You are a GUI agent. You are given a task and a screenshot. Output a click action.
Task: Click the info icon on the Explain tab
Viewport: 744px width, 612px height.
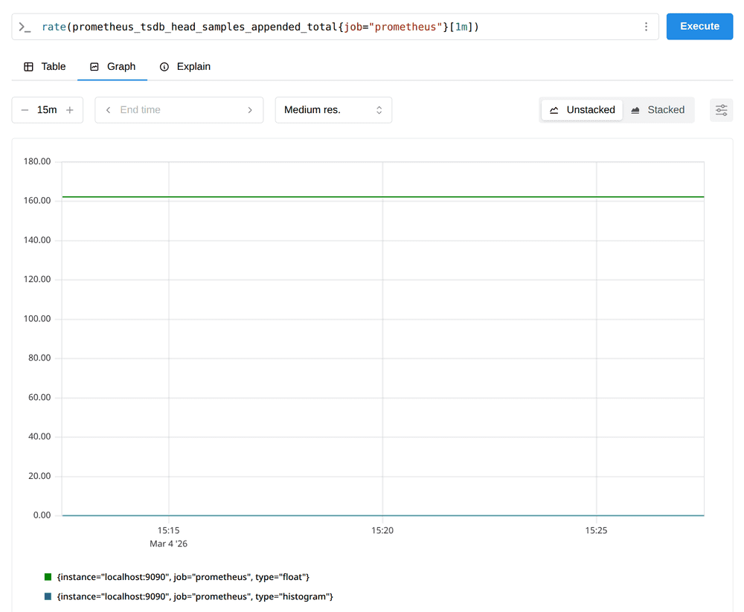tap(164, 66)
